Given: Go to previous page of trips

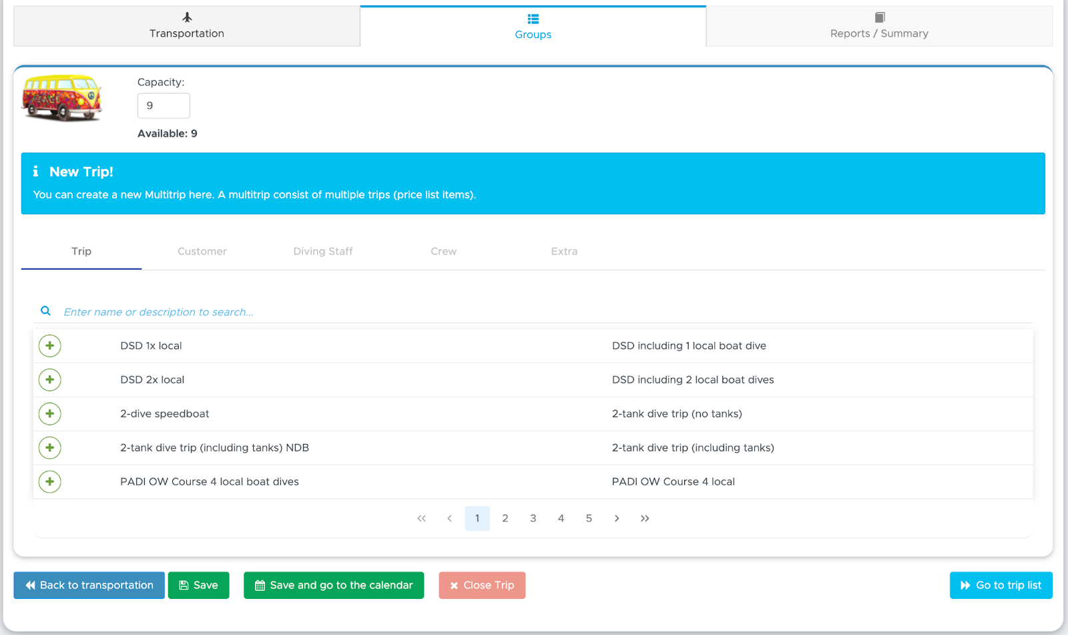Looking at the screenshot, I should point(449,518).
